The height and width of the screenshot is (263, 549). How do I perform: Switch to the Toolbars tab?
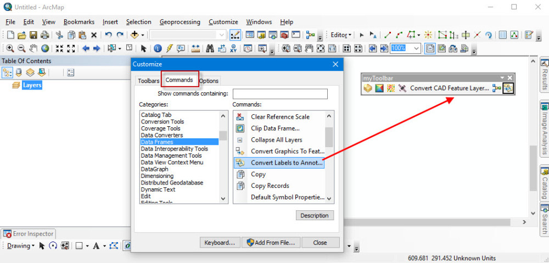149,81
